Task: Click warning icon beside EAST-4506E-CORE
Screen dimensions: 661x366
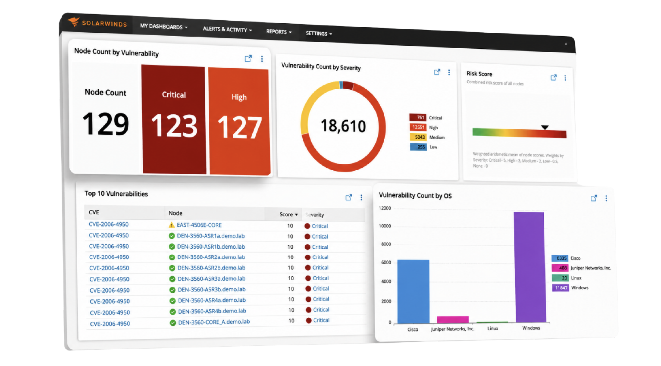Action: coord(172,225)
